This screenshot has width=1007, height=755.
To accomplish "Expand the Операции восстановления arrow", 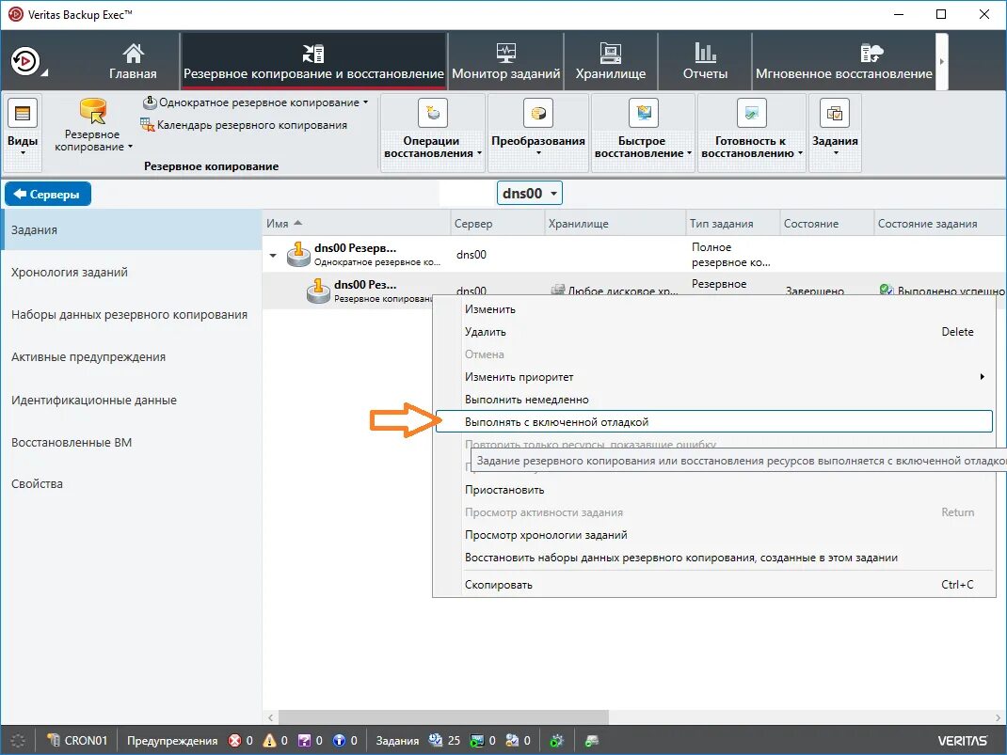I will [x=480, y=153].
